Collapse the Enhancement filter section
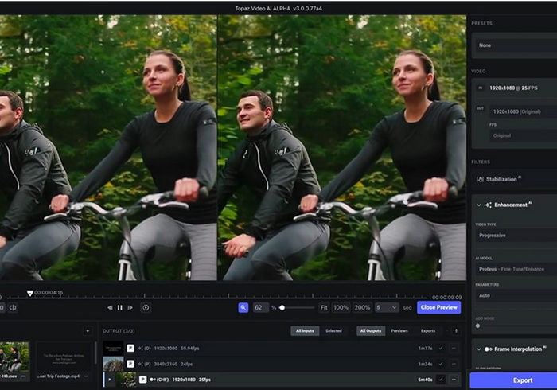 coord(479,205)
